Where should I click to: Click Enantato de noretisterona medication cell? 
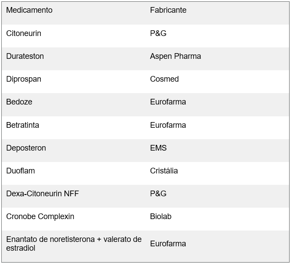[x=74, y=244]
